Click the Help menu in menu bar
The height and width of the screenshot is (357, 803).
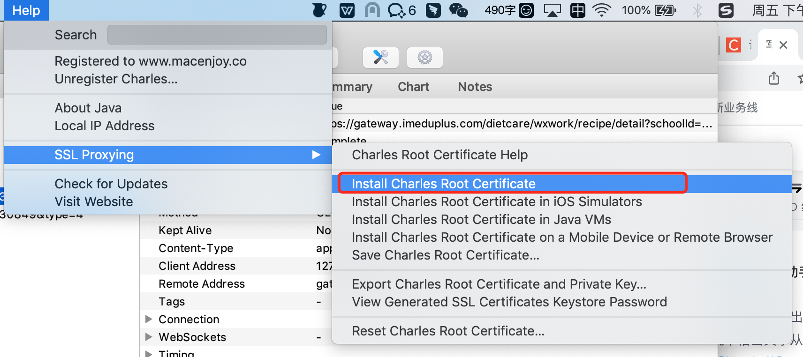pos(26,10)
